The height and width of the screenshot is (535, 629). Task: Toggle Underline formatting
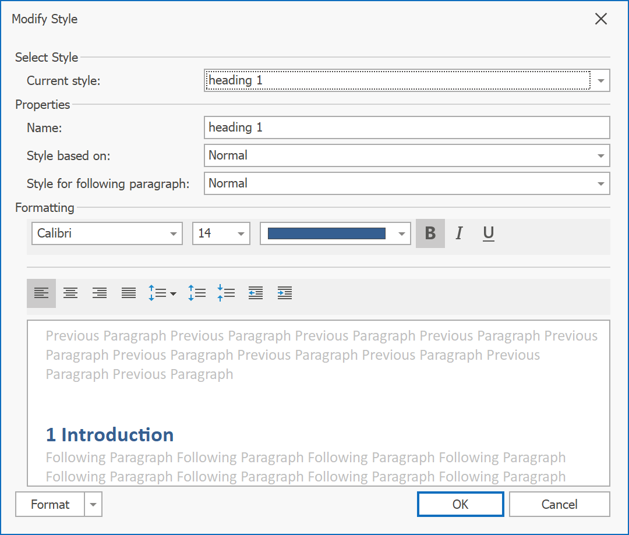point(489,233)
